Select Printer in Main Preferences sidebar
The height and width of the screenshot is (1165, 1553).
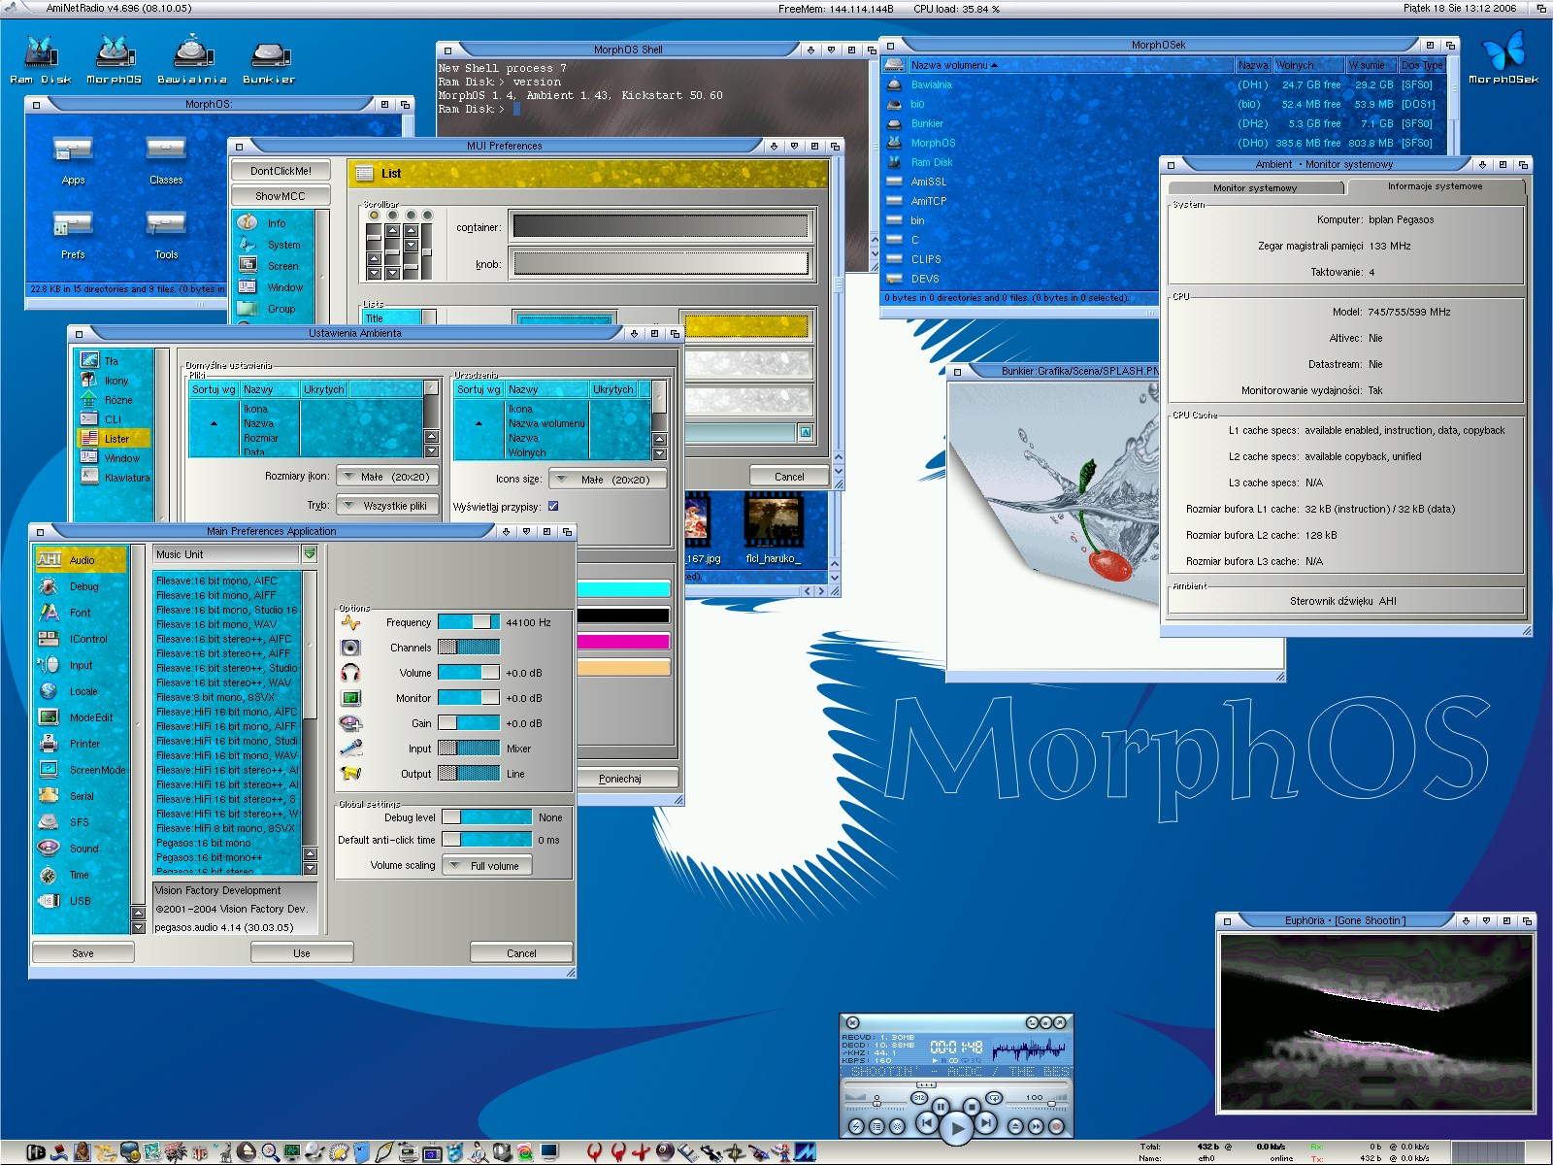click(x=82, y=744)
